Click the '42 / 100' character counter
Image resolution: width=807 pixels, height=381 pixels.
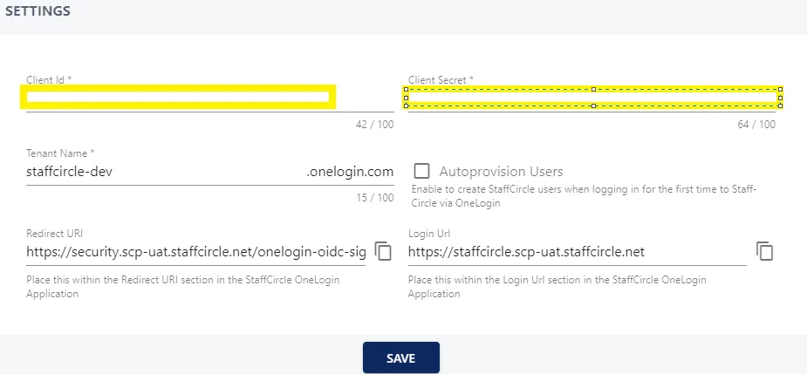tap(374, 125)
